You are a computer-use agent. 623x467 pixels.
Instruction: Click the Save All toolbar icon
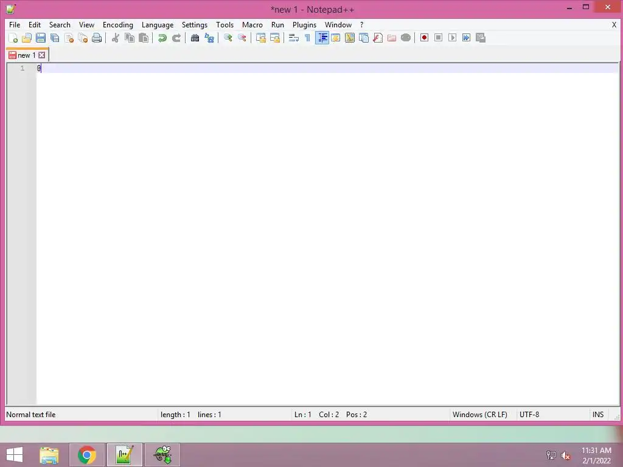55,38
